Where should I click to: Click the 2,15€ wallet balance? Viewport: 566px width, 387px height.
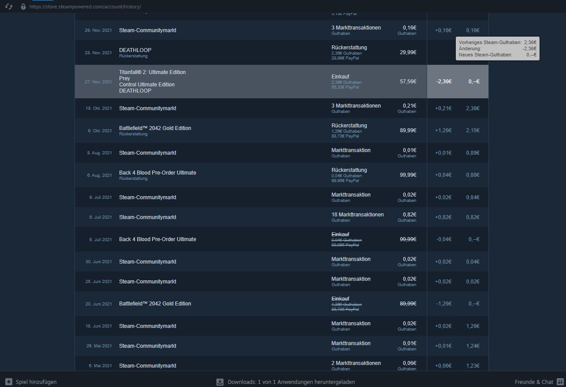click(473, 130)
